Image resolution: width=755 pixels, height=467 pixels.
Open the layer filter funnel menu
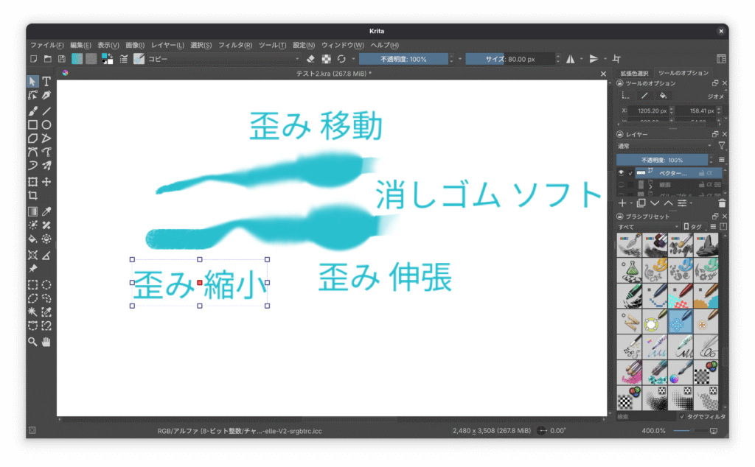(x=721, y=146)
